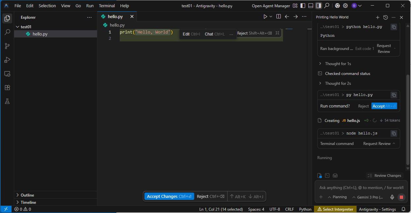
Task: Click the microphone voice input icon
Action: coord(392,197)
